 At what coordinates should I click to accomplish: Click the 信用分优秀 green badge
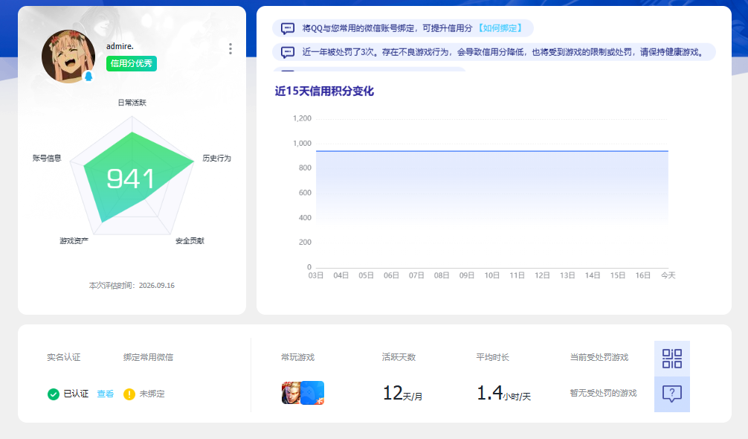click(131, 63)
